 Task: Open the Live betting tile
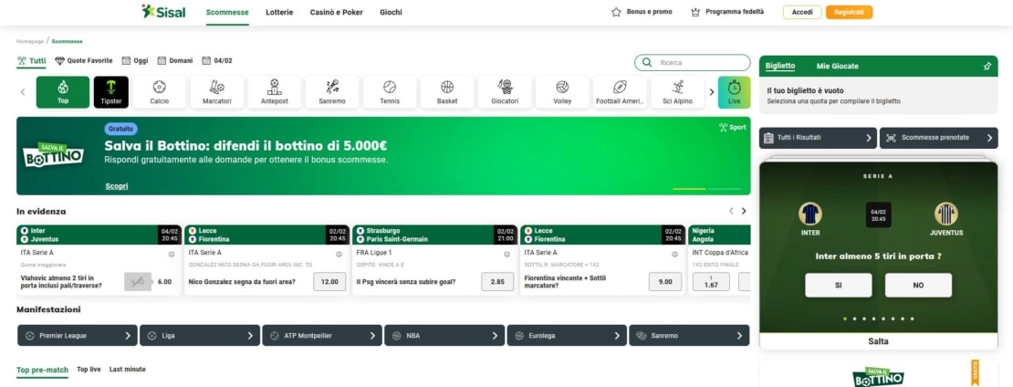[734, 92]
